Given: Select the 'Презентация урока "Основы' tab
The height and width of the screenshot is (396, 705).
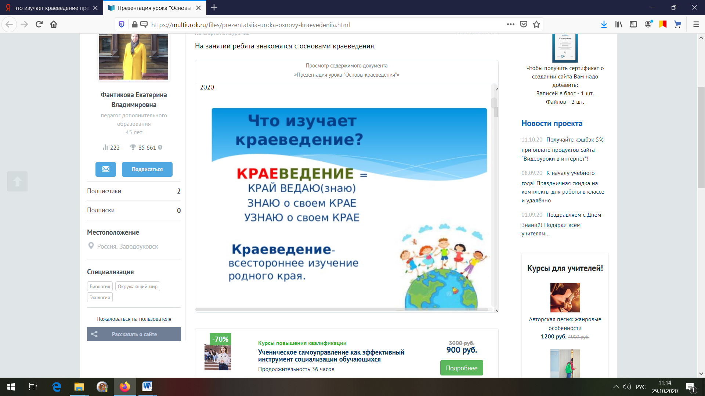Looking at the screenshot, I should tap(154, 8).
